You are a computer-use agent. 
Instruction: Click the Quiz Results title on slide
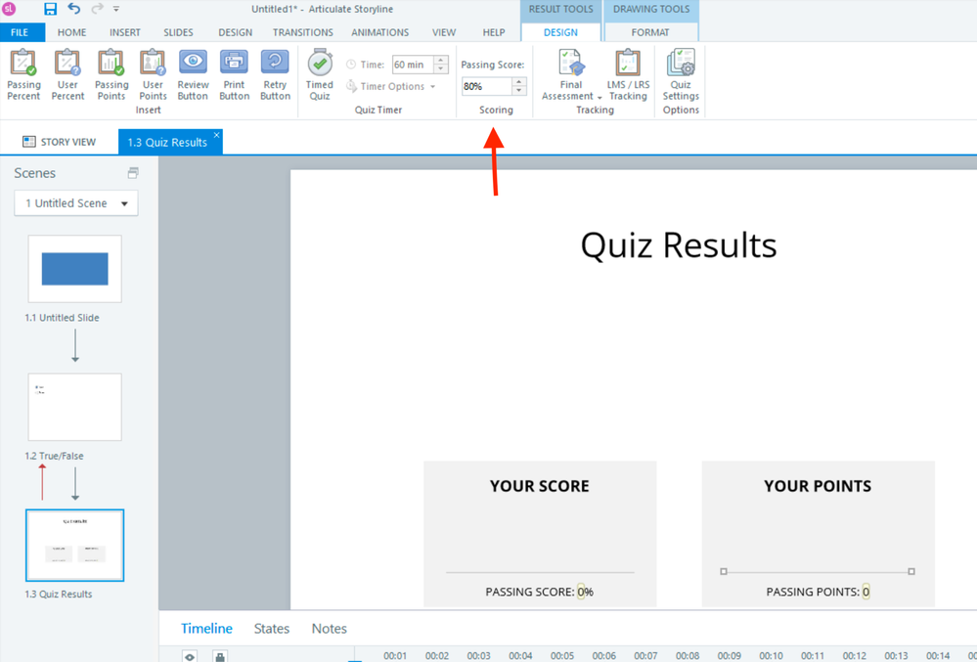679,244
